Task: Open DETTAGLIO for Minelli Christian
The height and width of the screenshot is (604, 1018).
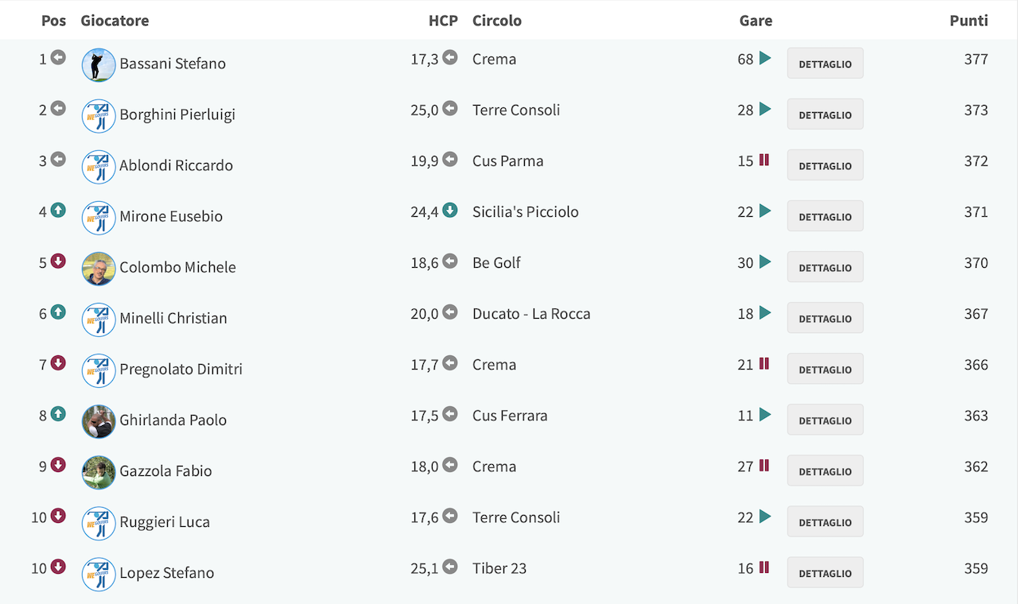Action: (x=825, y=318)
